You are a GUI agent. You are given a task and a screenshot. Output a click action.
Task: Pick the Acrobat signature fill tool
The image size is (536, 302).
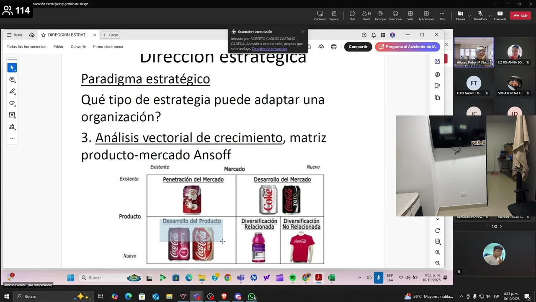point(12,127)
